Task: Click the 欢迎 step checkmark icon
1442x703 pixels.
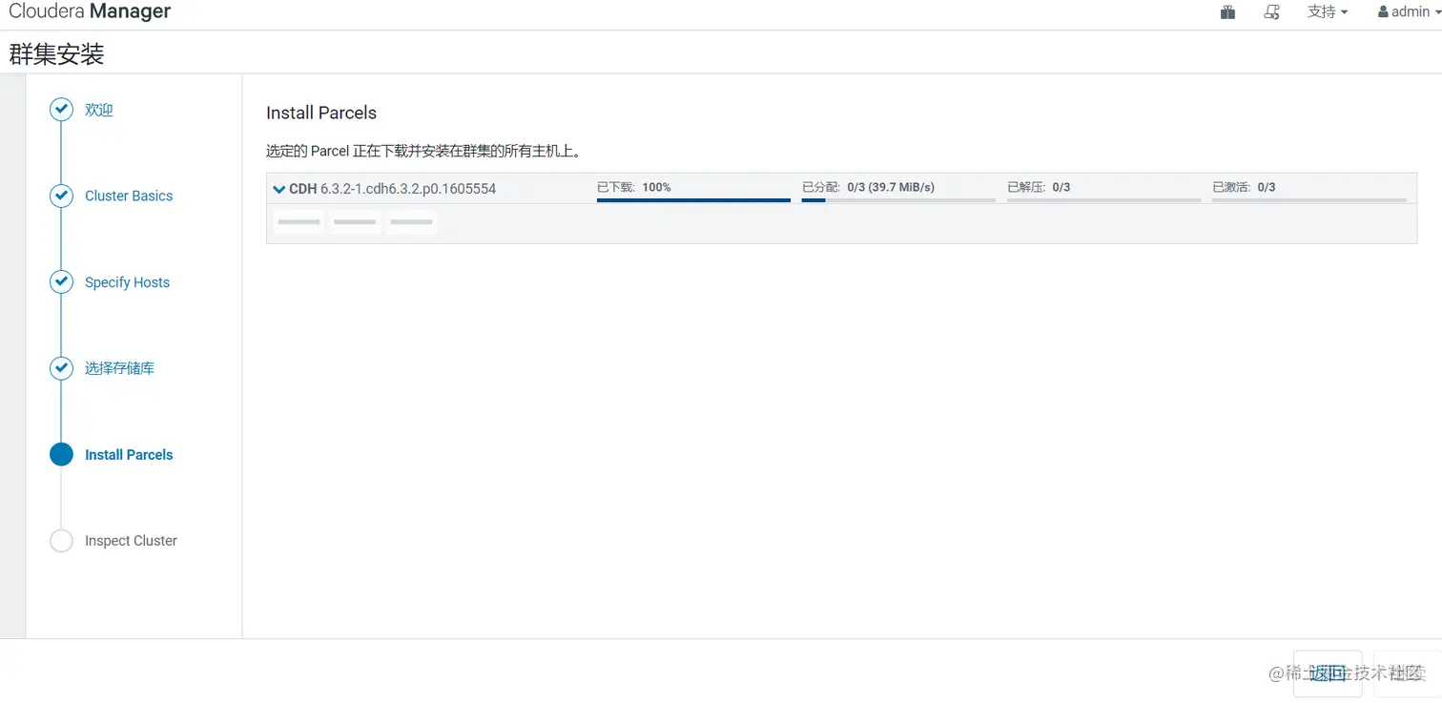Action: [61, 110]
